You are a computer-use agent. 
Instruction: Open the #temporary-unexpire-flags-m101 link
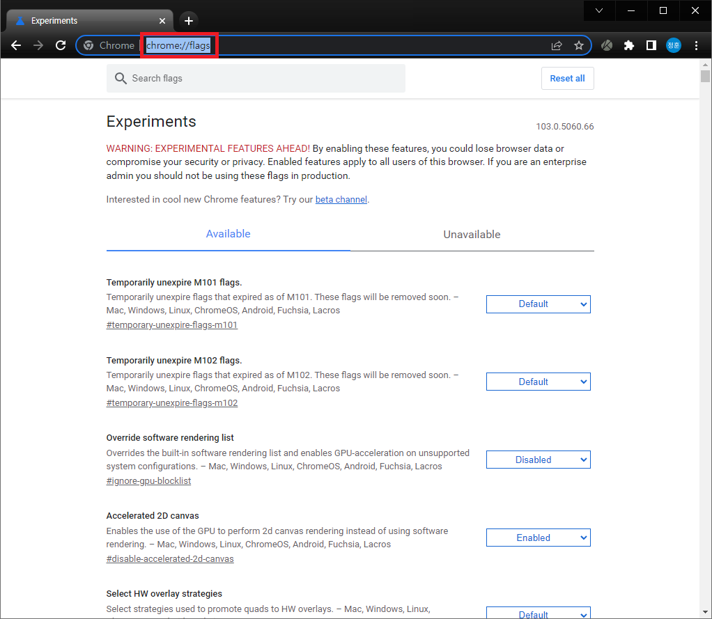pos(171,325)
